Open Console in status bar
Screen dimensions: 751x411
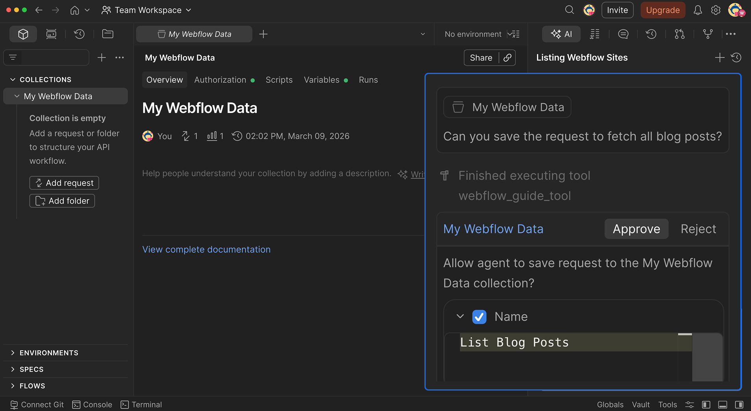(x=92, y=405)
